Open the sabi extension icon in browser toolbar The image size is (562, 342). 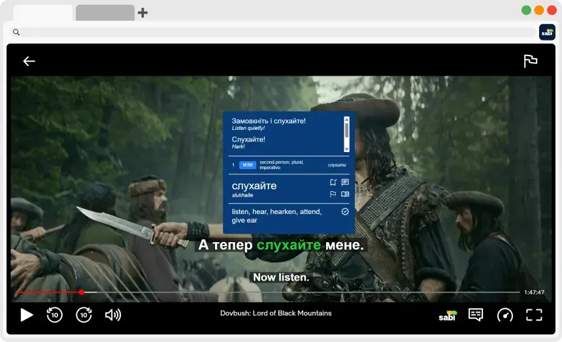tap(547, 32)
